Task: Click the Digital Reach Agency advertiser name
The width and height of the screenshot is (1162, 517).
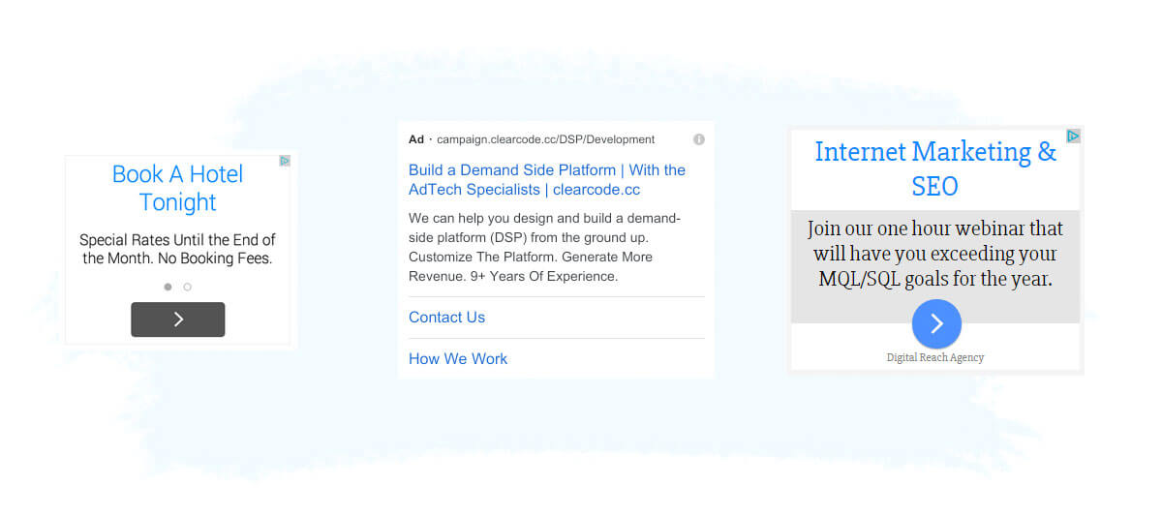Action: point(935,357)
